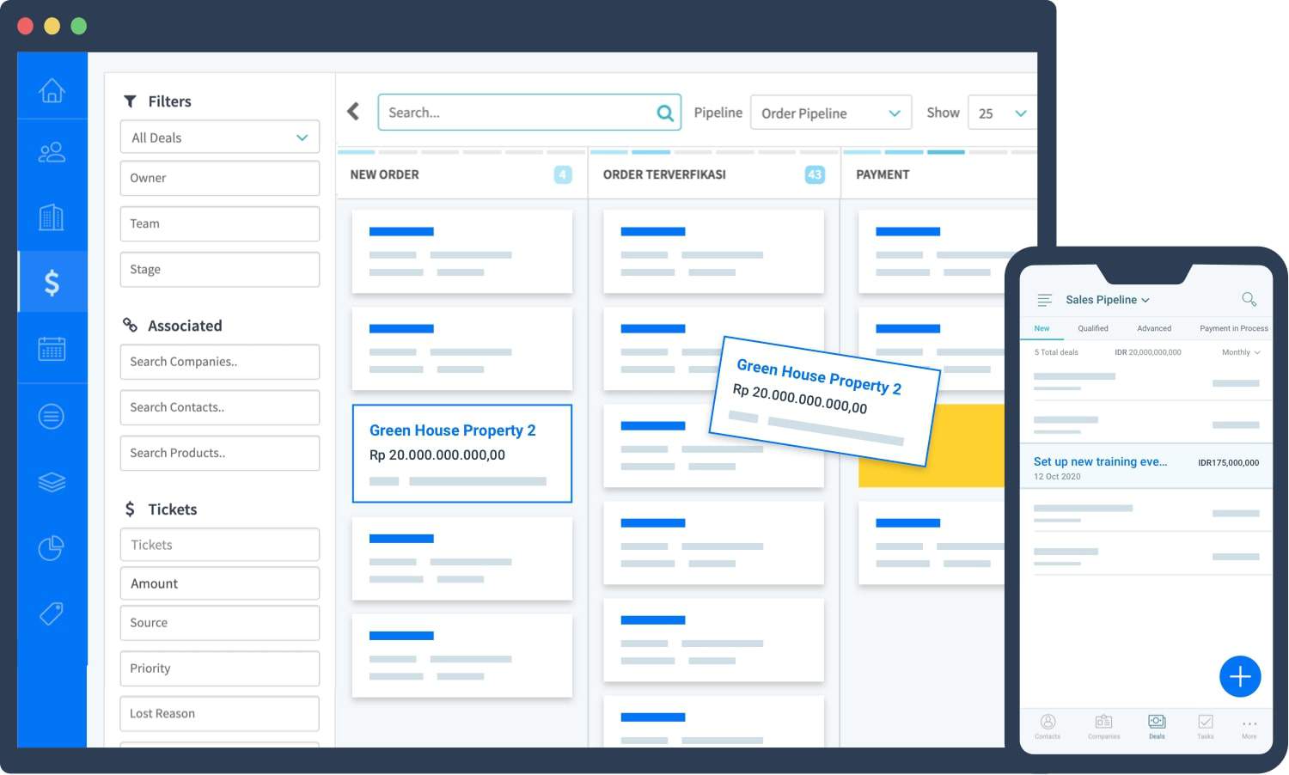
Task: Open Companies tab in phone bottom bar
Action: (x=1104, y=727)
